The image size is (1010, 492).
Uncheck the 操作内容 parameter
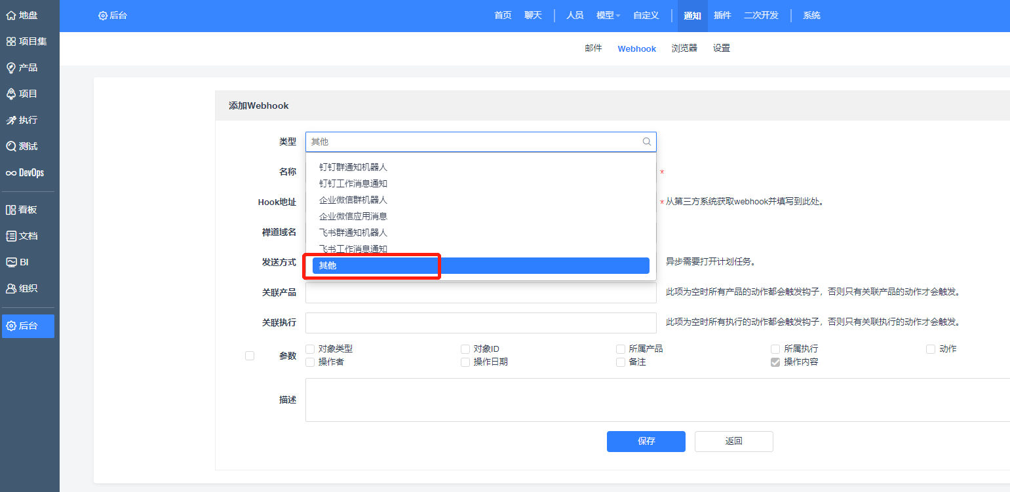[775, 362]
